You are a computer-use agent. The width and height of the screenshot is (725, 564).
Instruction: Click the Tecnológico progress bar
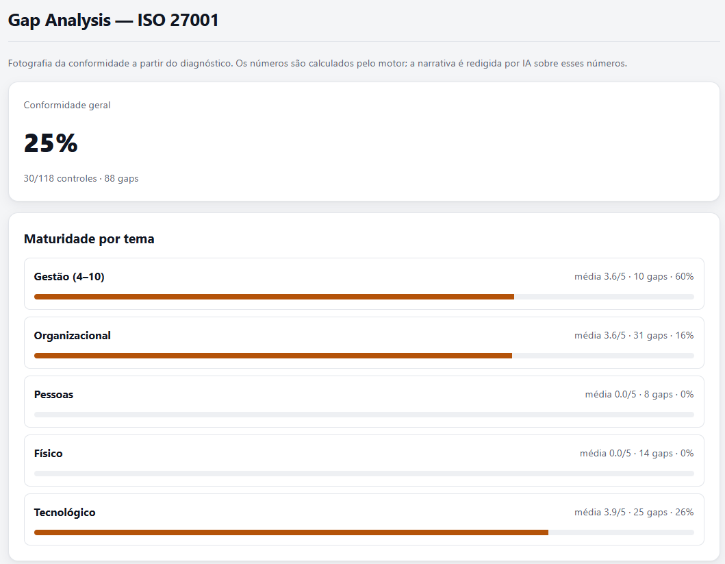(364, 532)
